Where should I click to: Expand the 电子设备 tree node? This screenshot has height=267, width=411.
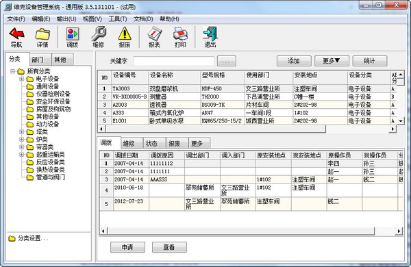point(22,79)
